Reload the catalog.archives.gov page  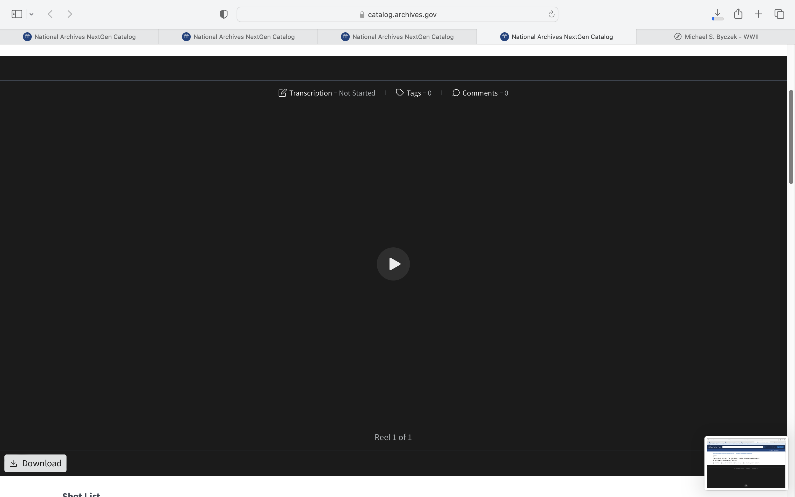click(551, 14)
